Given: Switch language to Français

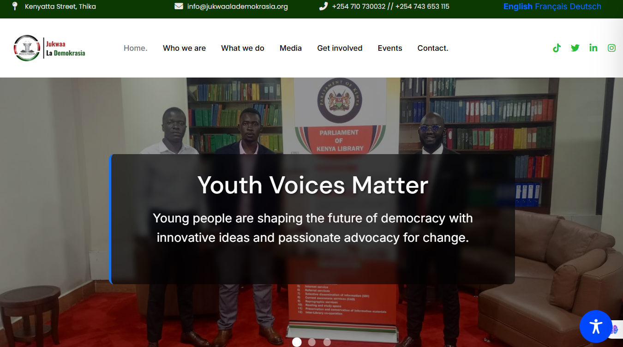Looking at the screenshot, I should [x=551, y=6].
